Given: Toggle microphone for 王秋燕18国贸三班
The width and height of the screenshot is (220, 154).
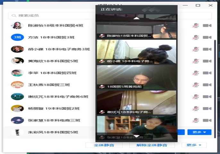Looking at the screenshot, I should point(196,85).
